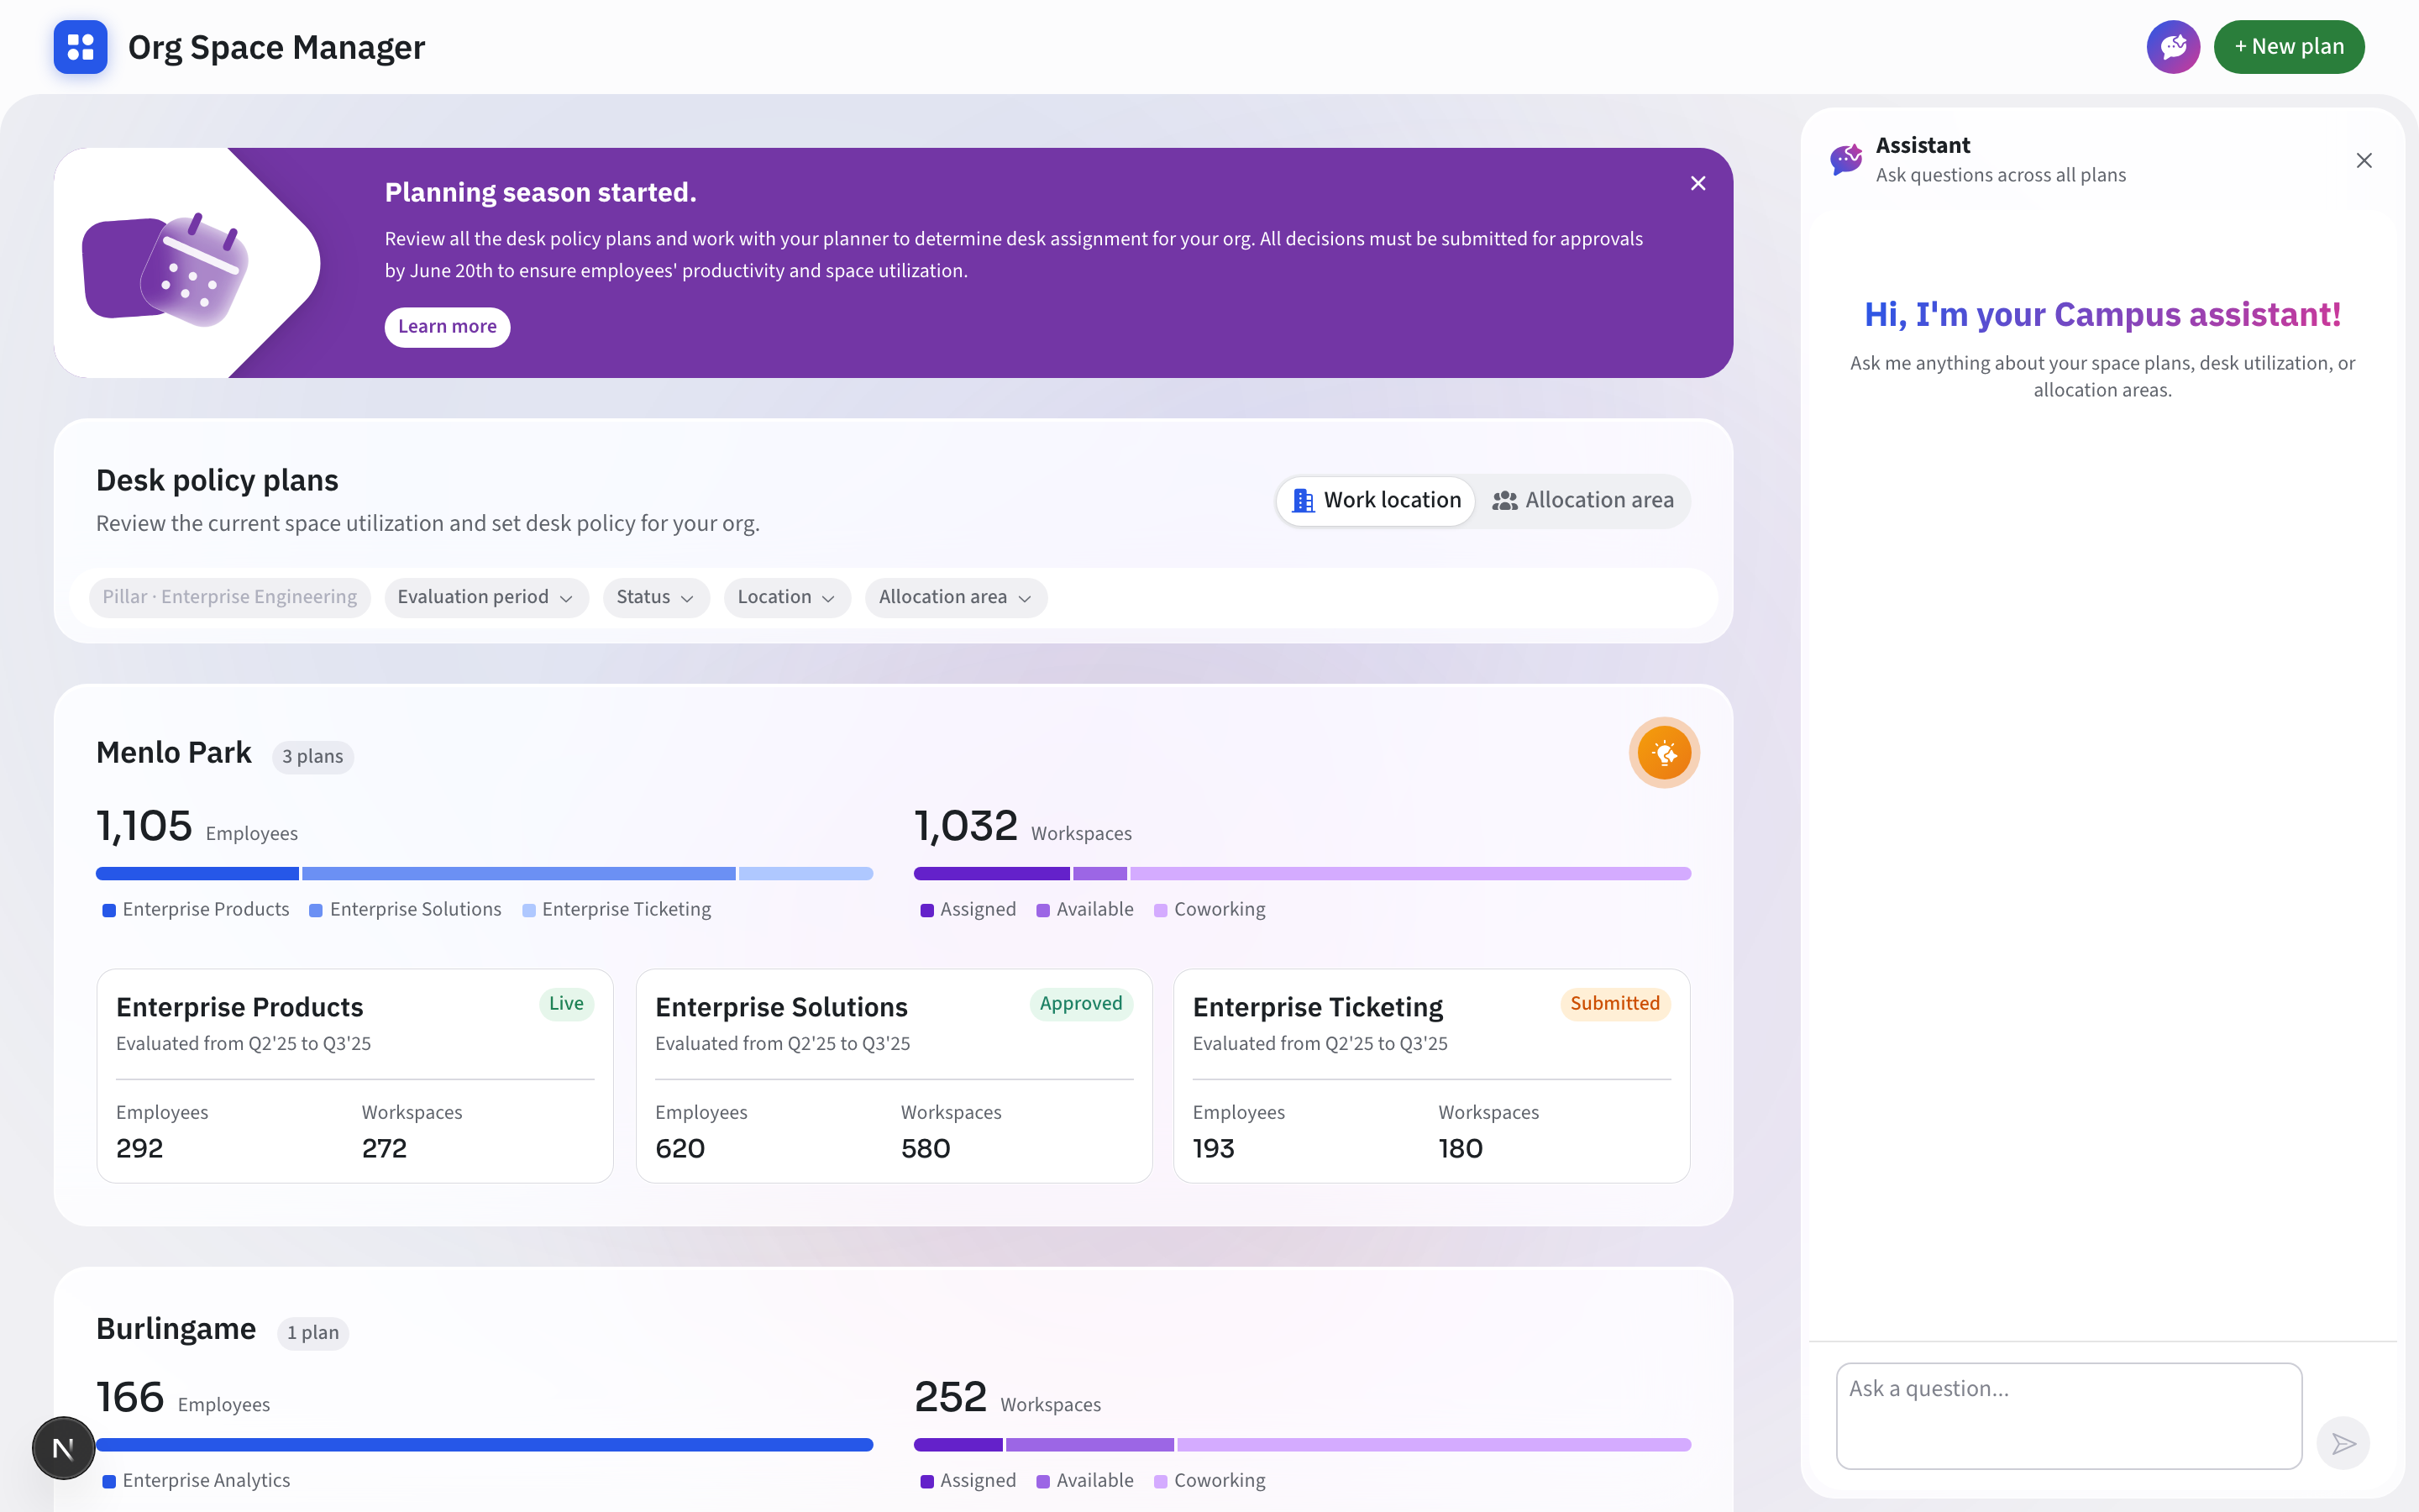This screenshot has width=2419, height=1512.
Task: Open the Enterprise Ticketing plan card
Action: pos(1431,1076)
